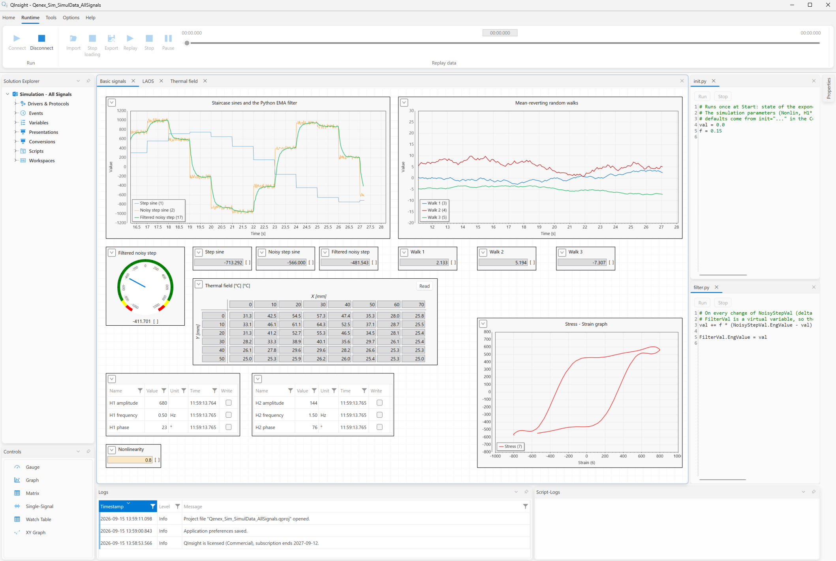This screenshot has height=561, width=836.
Task: Open the Staircase sines graph dropdown
Action: (x=112, y=103)
